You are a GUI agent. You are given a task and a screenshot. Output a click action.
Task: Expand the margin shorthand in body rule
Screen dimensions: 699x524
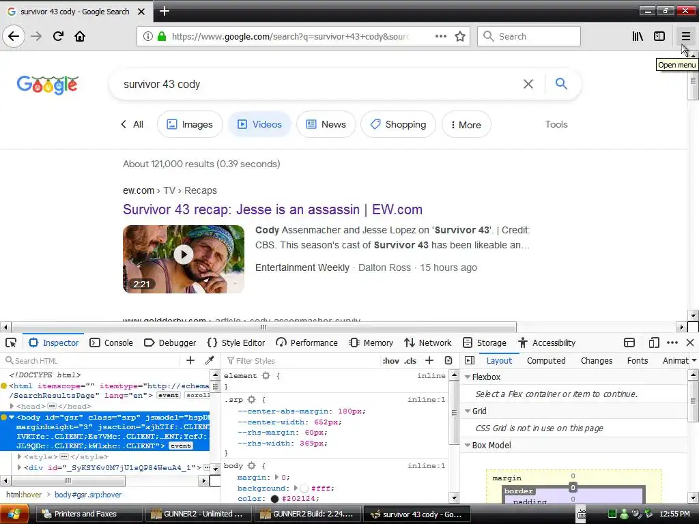tap(276, 477)
